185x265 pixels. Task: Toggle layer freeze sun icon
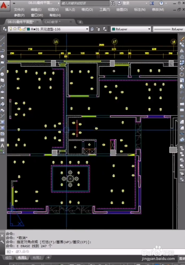pos(15,29)
